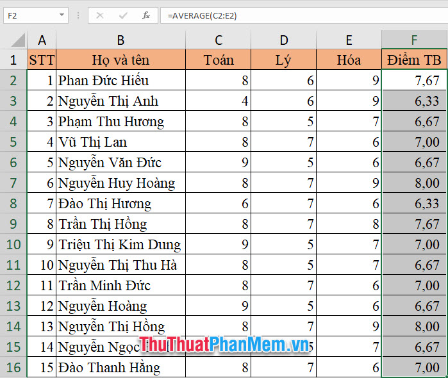Click Điểm TB value 8,00 for Nguyễn Thị Hồng
448x378 pixels.
pyautogui.click(x=414, y=326)
